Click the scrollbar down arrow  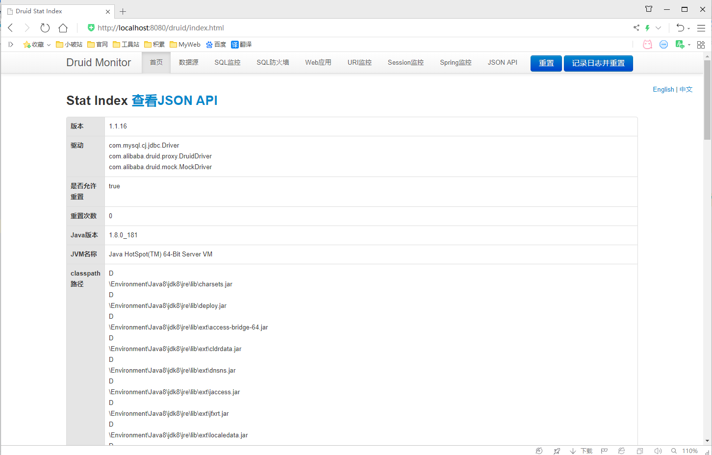point(707,441)
